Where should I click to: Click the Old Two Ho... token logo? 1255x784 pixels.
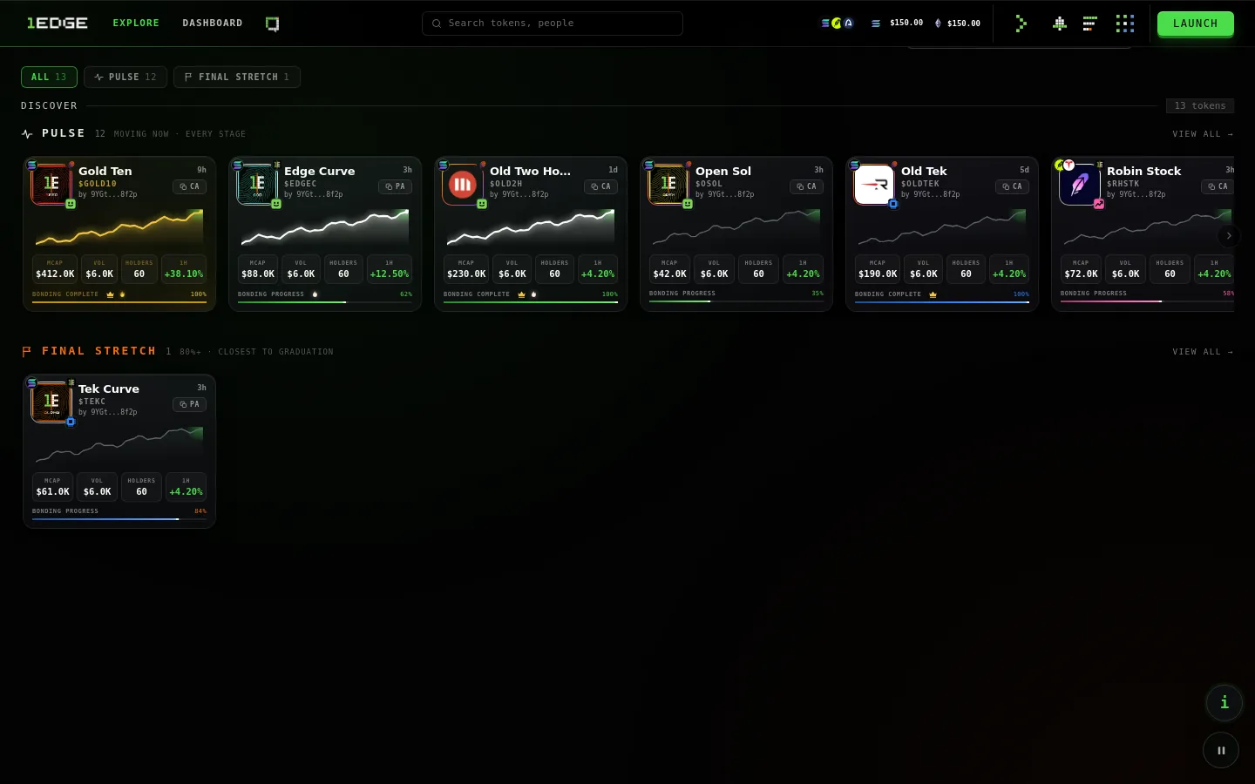click(463, 184)
